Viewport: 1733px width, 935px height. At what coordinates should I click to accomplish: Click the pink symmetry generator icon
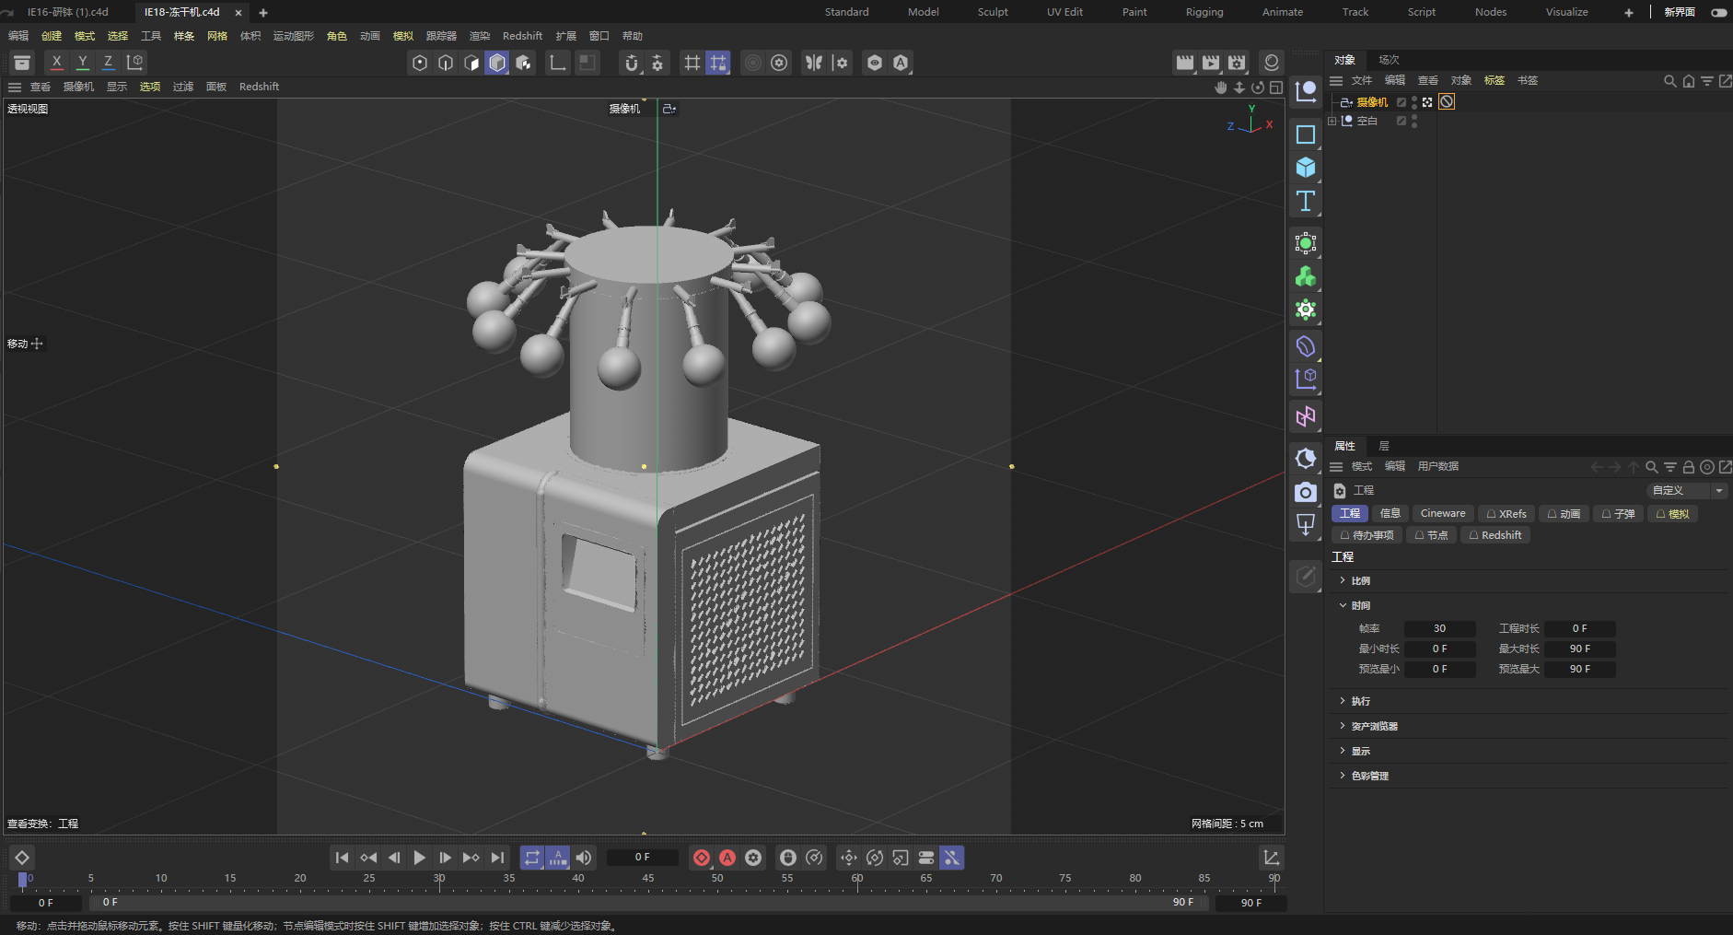[x=1306, y=416]
